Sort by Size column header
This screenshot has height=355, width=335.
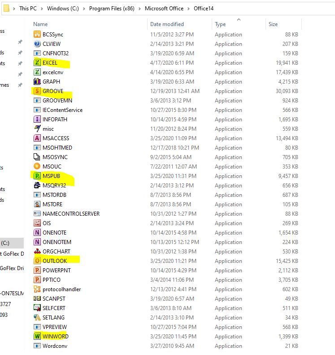pyautogui.click(x=273, y=24)
